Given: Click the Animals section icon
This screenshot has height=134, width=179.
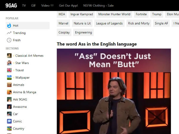Looking at the screenshot, I should (x=9, y=85).
